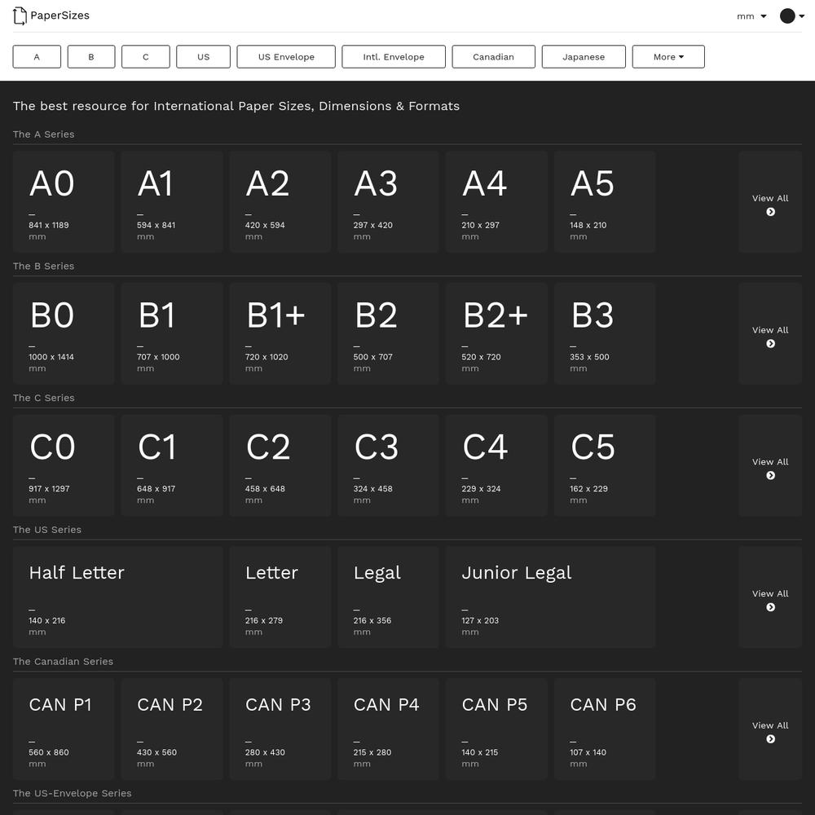
Task: Open the C5 envelope size card
Action: click(605, 465)
